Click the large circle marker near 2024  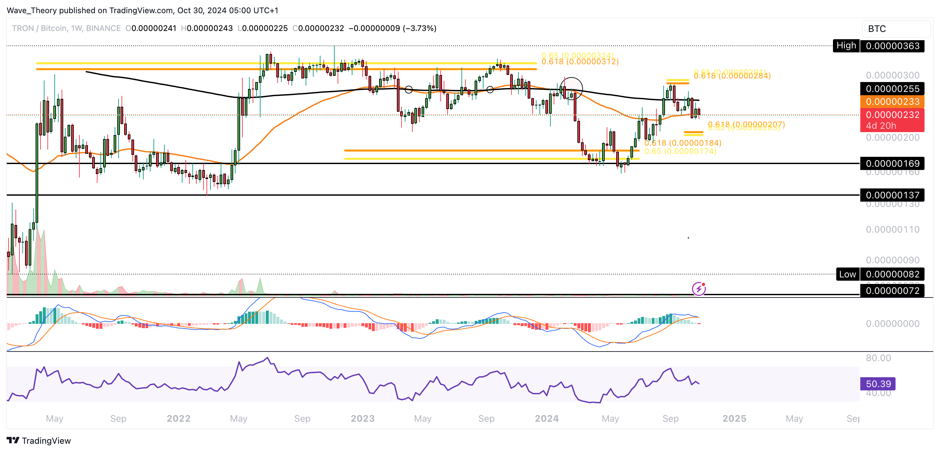(571, 89)
